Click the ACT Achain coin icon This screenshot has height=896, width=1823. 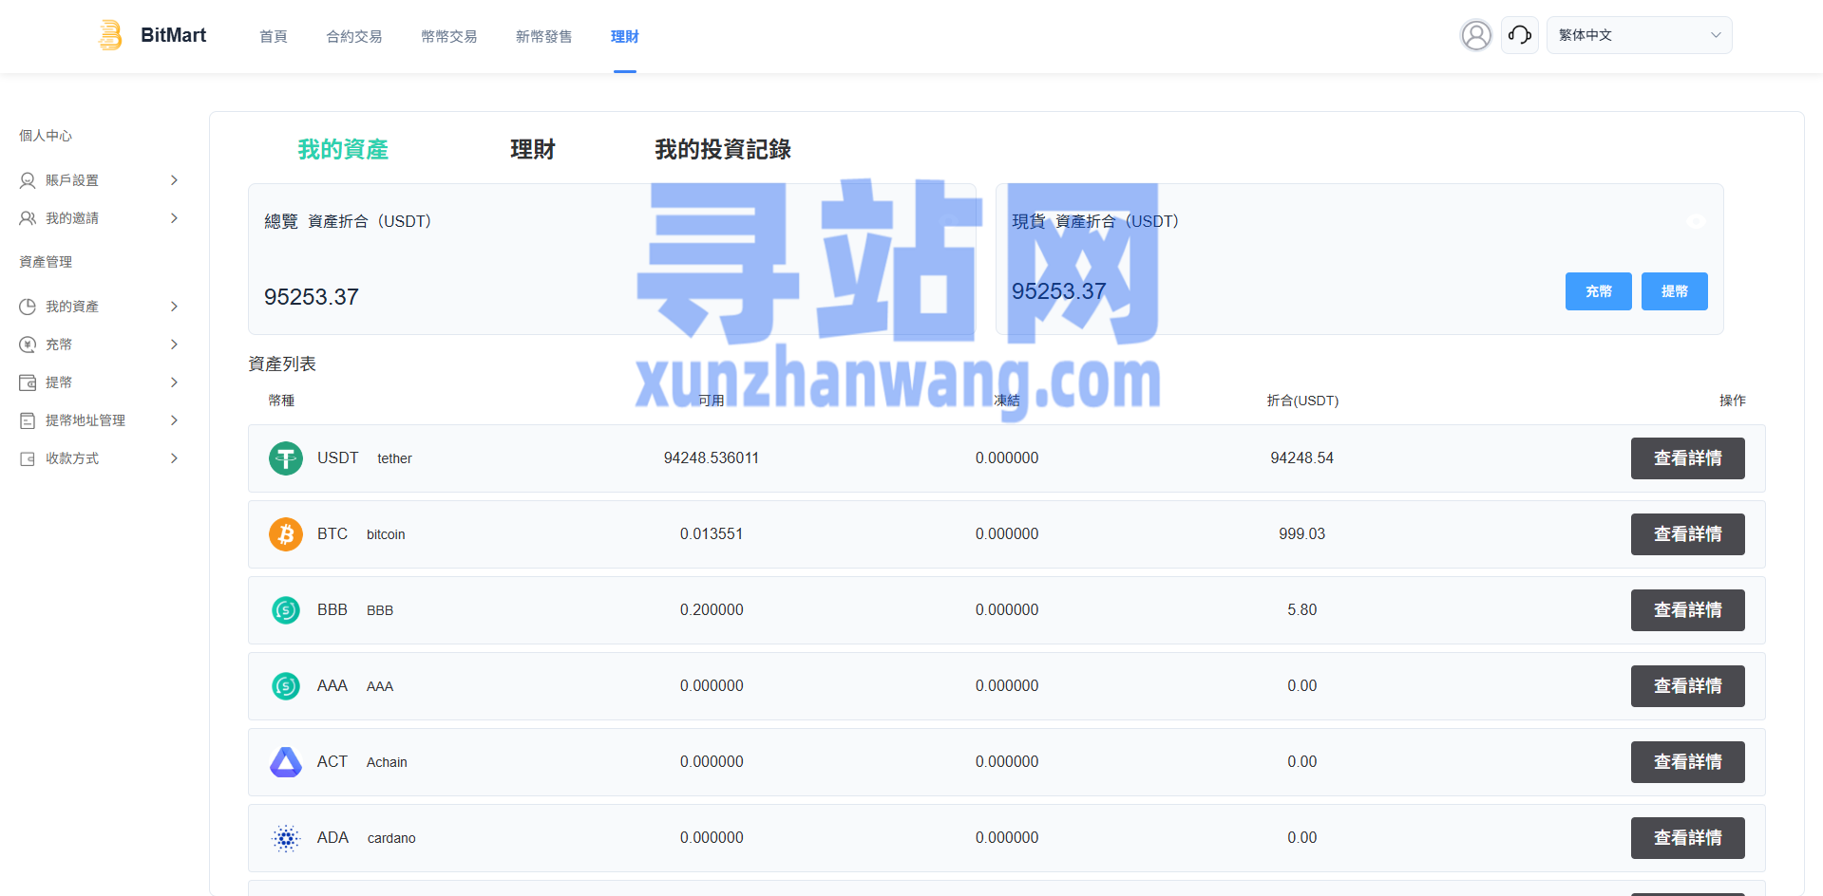point(285,762)
